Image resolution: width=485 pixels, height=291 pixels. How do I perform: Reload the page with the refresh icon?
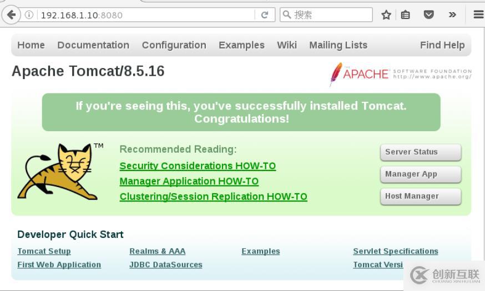pos(265,15)
